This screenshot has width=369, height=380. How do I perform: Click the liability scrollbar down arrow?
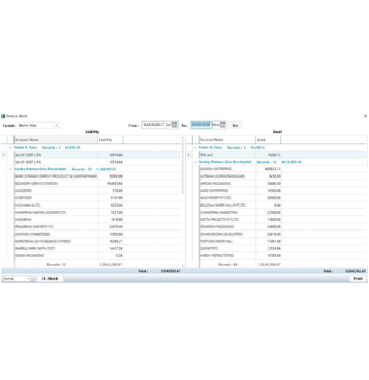183,267
